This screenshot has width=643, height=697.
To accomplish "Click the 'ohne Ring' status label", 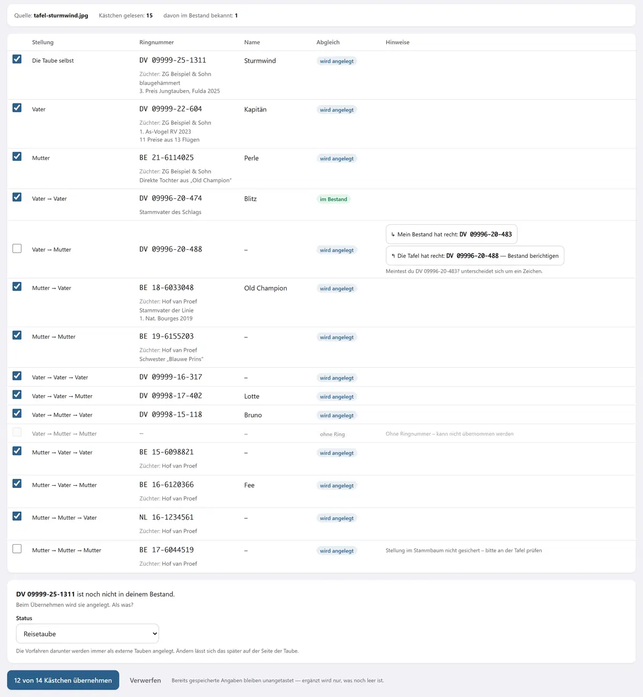I will tap(332, 434).
